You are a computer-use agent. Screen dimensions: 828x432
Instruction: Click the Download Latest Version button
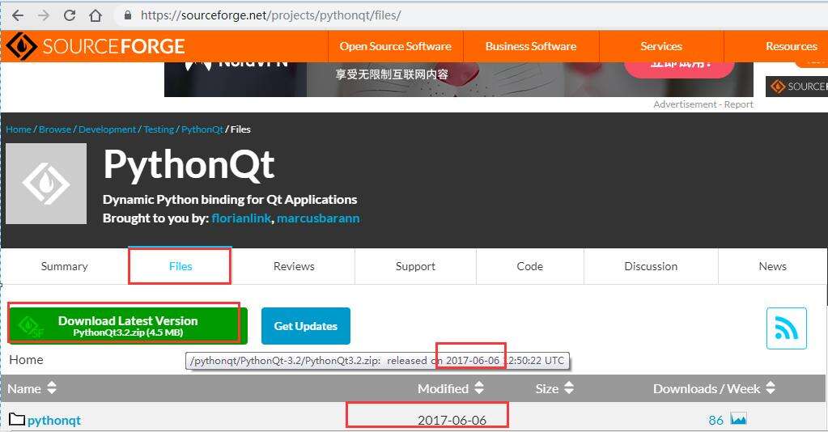point(127,326)
